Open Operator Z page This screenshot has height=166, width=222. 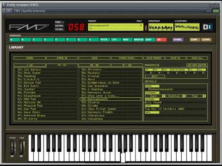click(93, 40)
